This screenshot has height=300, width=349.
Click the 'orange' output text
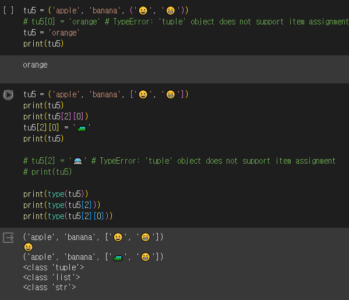(x=35, y=65)
